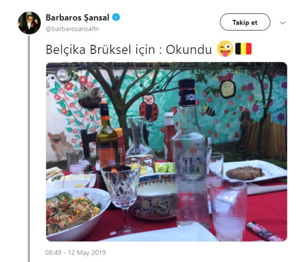Viewport: 303px width, 262px height.
Task: Click the tall clear bottle with black cap
Action: tap(190, 153)
